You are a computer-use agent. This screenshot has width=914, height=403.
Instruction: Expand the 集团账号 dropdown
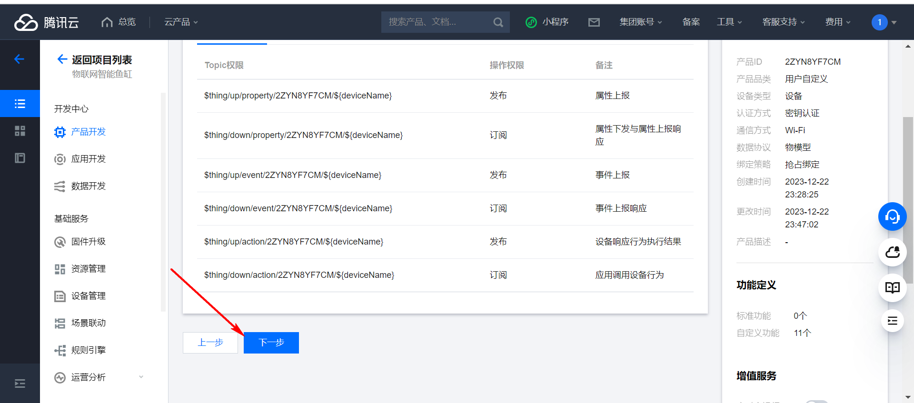pyautogui.click(x=640, y=22)
